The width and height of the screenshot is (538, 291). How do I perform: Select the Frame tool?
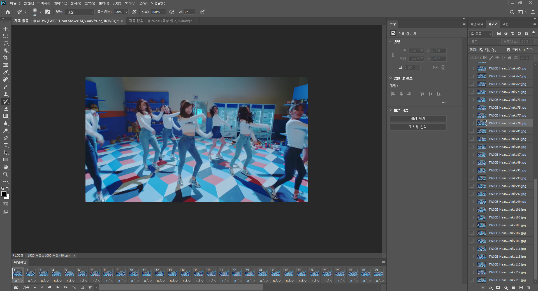point(6,65)
